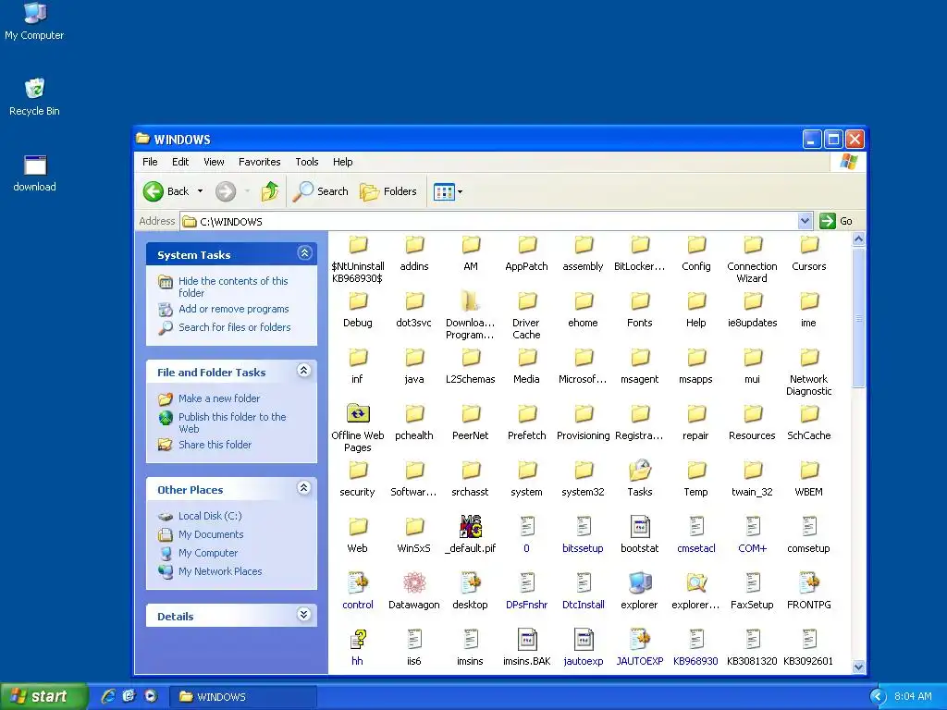Select the hh help file icon
This screenshot has height=710, width=947.
(x=358, y=647)
